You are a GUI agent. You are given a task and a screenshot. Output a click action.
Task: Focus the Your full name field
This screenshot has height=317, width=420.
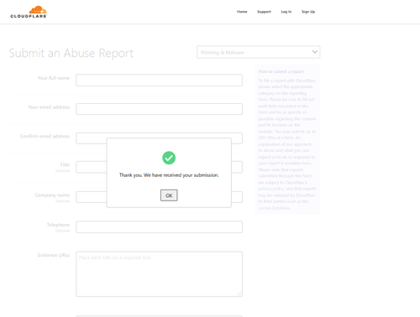tap(159, 80)
